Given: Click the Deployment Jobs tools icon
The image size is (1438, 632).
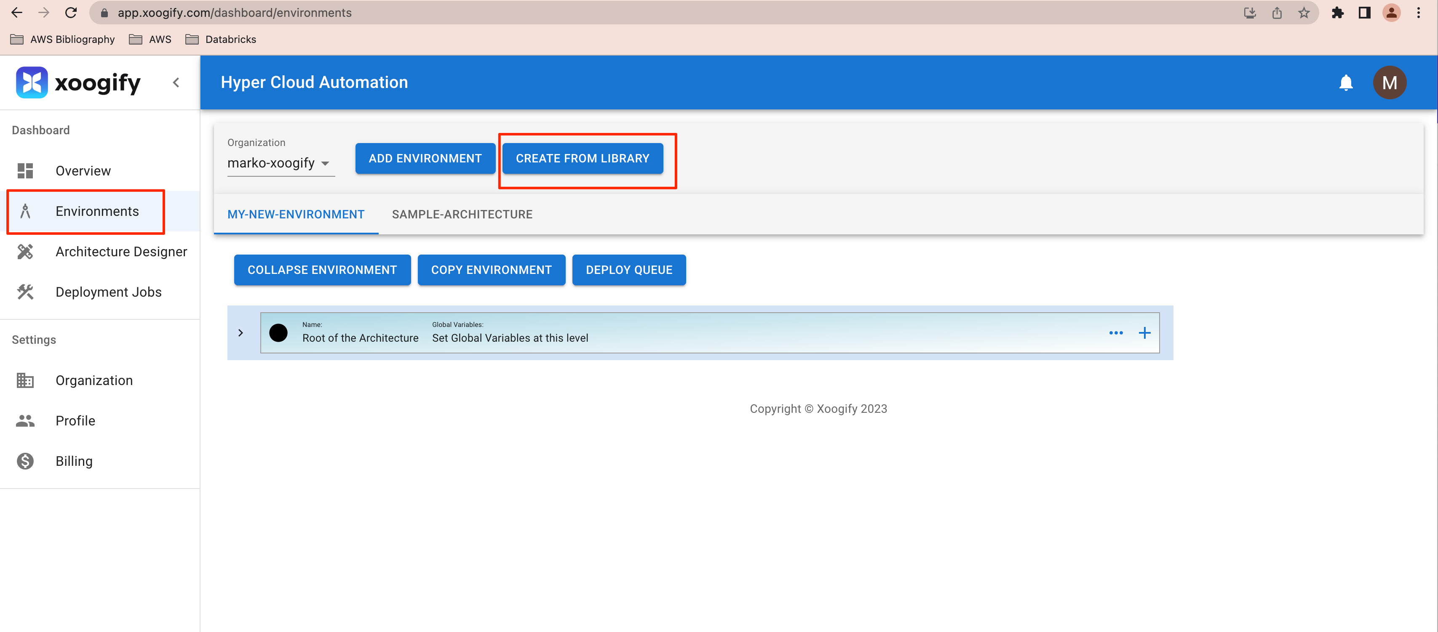Looking at the screenshot, I should point(25,292).
